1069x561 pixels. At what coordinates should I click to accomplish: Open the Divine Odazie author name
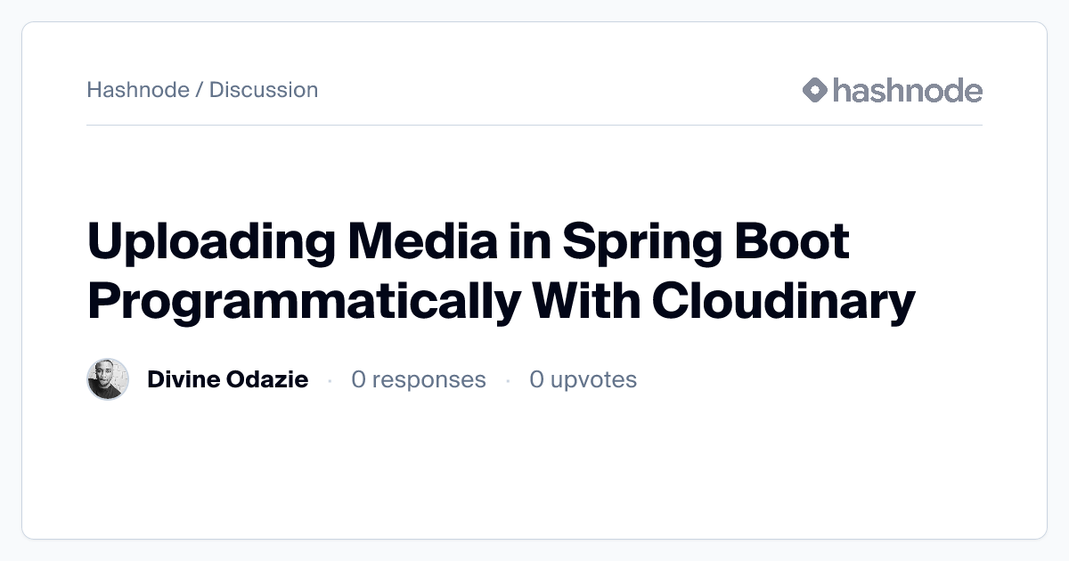[x=227, y=379]
